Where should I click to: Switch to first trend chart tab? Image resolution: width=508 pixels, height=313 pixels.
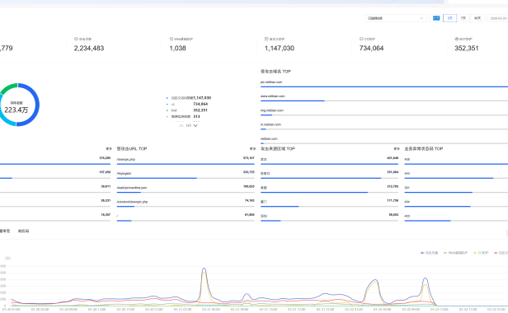tap(5, 231)
